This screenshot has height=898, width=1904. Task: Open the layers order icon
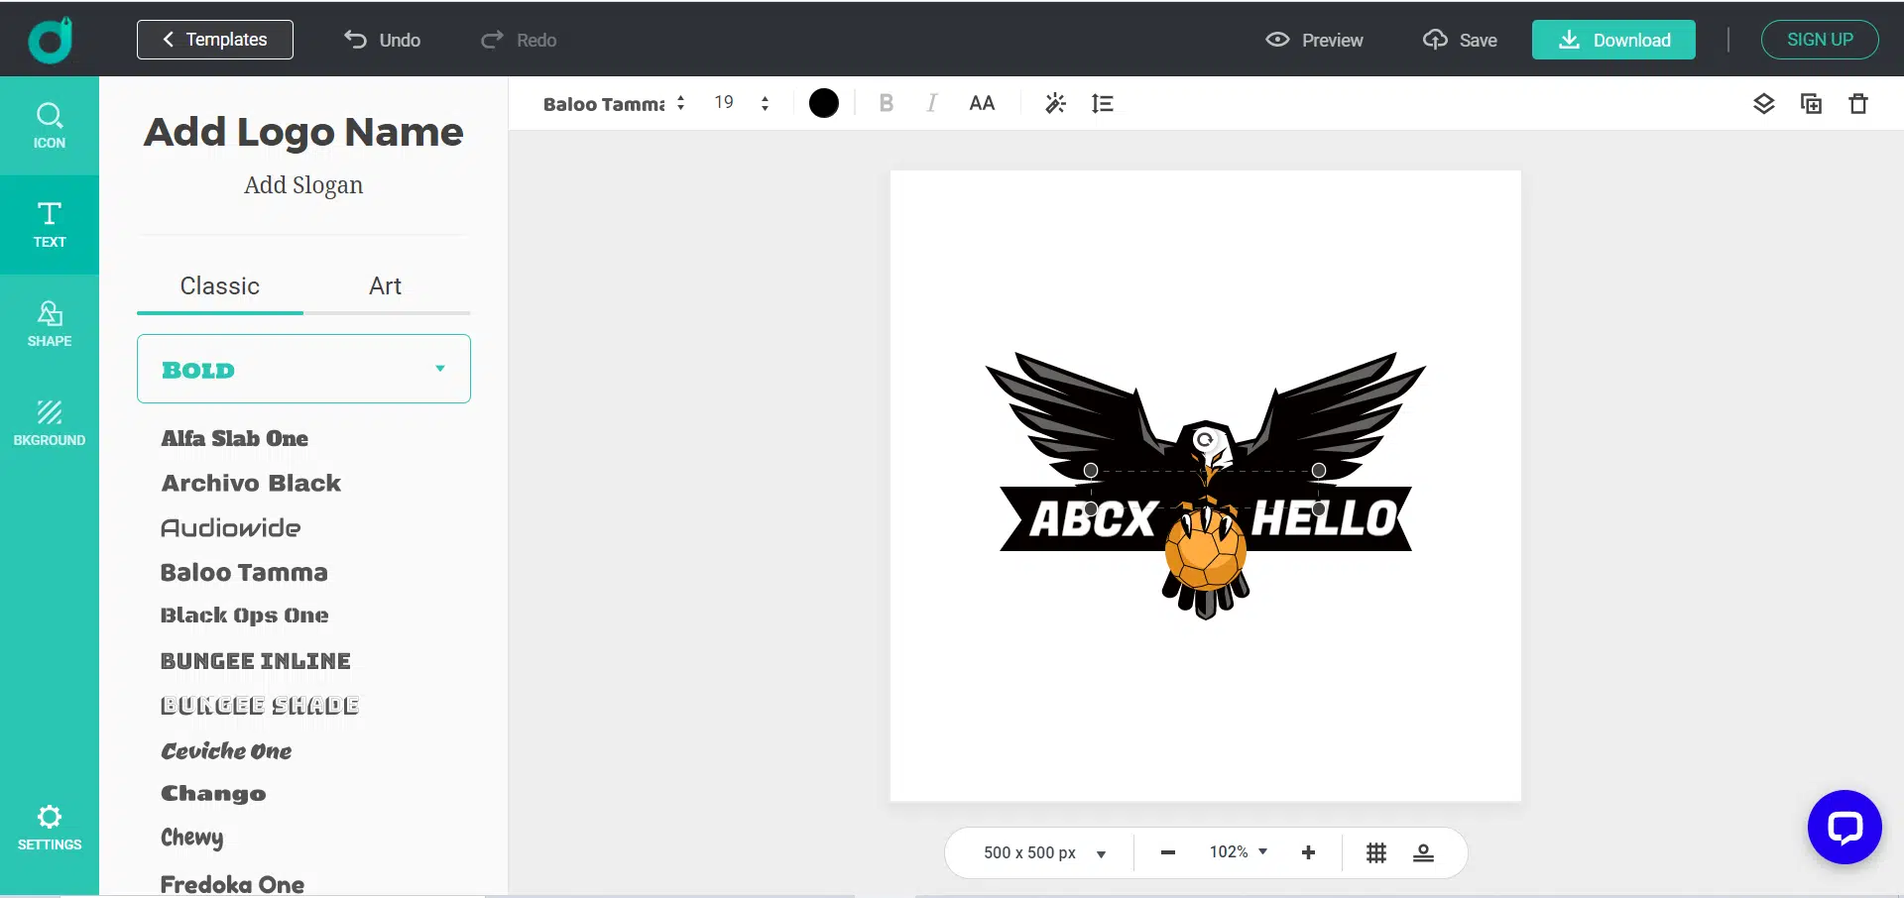coord(1763,103)
